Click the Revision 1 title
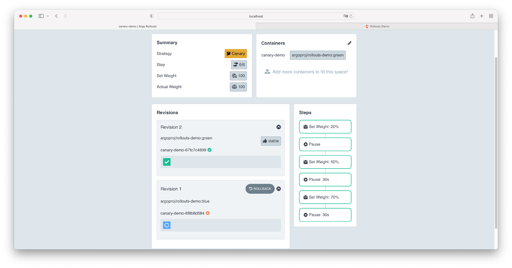The height and width of the screenshot is (268, 512). pyautogui.click(x=171, y=189)
